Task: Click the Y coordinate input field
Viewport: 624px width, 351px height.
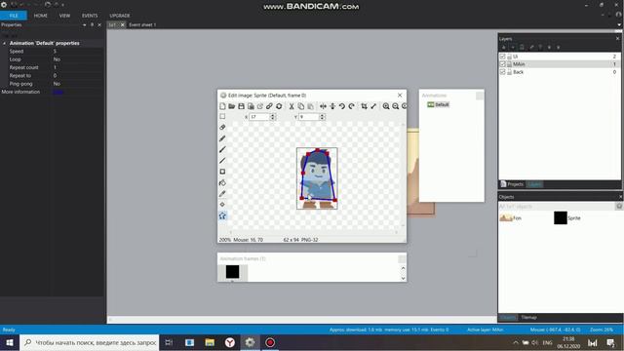Action: (x=309, y=117)
